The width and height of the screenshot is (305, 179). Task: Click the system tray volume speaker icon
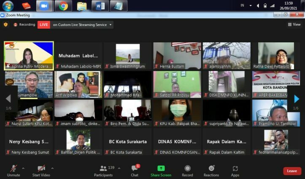[x=258, y=5]
